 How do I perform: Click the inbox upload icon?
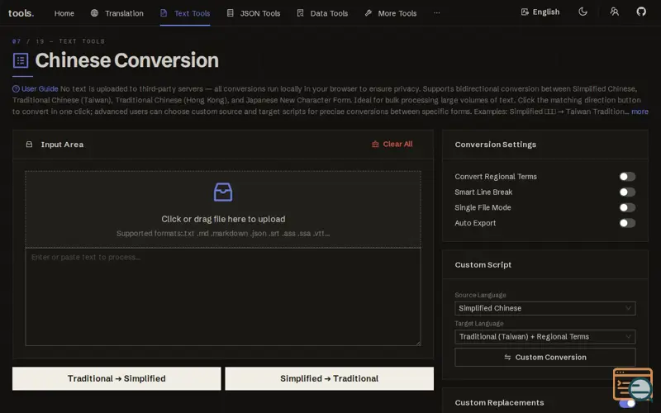(223, 192)
